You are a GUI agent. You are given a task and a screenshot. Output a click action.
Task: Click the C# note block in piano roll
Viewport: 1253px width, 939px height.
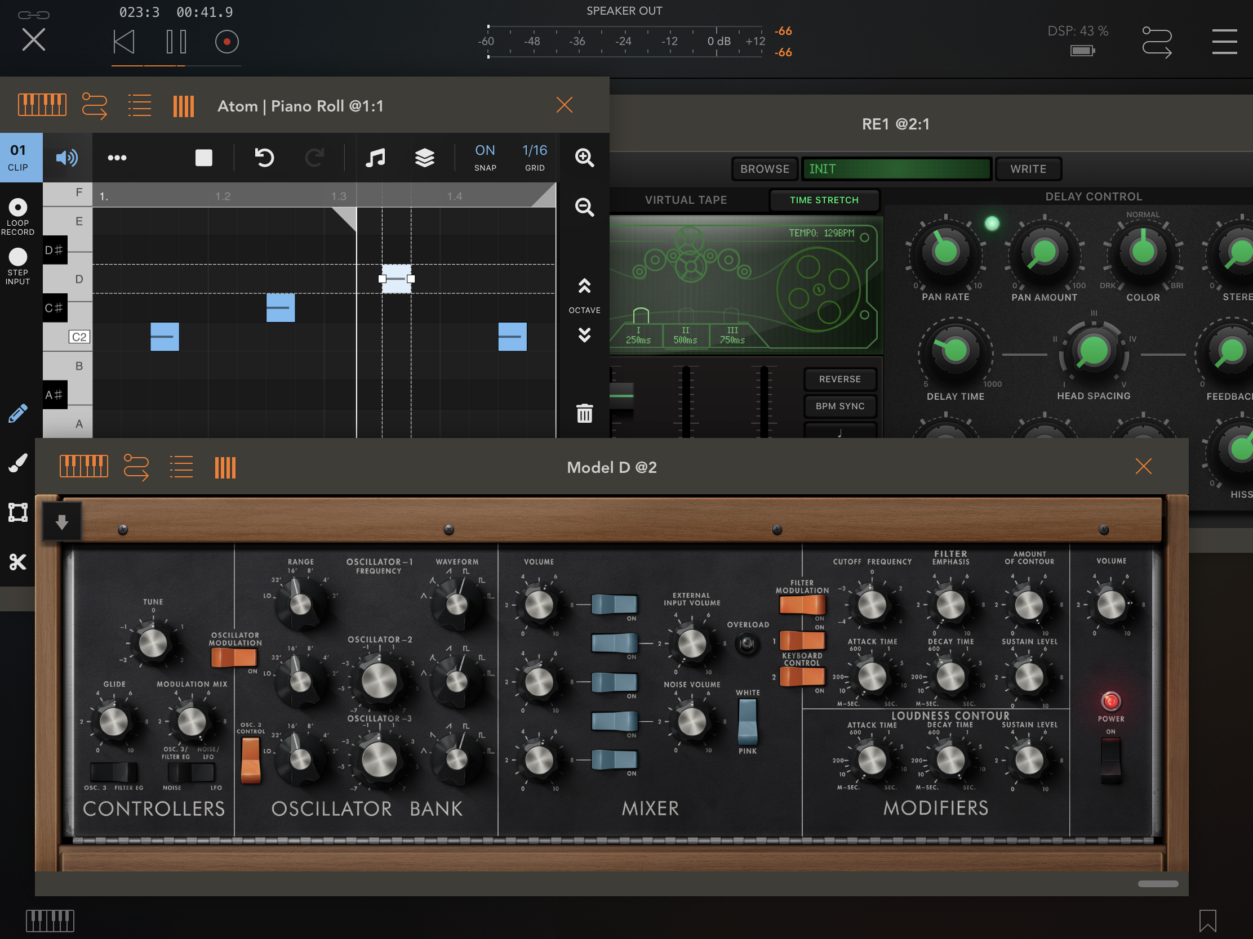[x=281, y=308]
